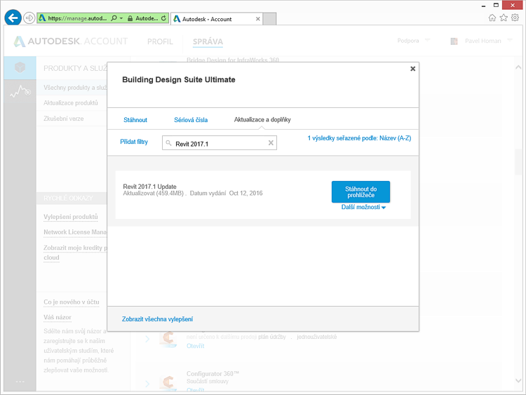Open Všechny produkty a služby in sidebar
Viewport: 526px width, 395px height.
pos(75,88)
